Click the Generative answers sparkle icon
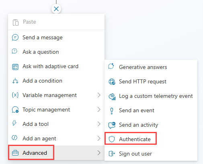 (x=111, y=66)
